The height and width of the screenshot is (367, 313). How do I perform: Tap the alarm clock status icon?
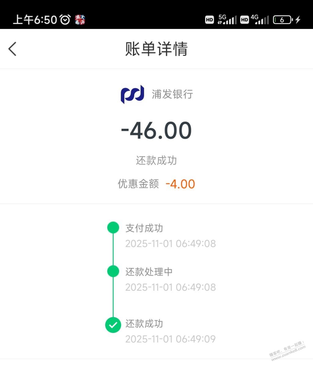click(x=65, y=20)
